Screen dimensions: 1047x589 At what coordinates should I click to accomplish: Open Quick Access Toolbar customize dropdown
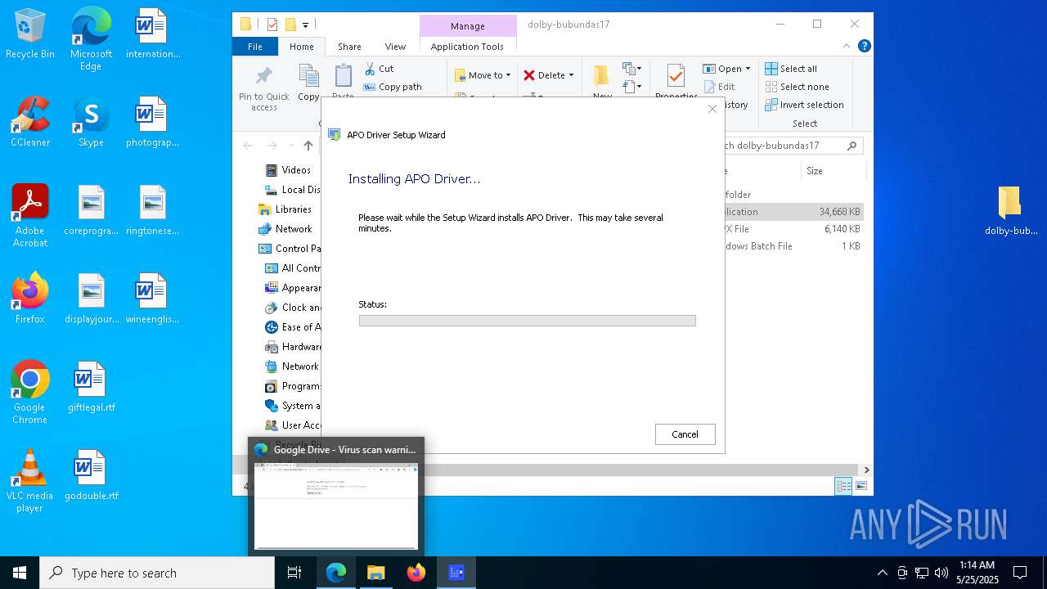pyautogui.click(x=305, y=25)
